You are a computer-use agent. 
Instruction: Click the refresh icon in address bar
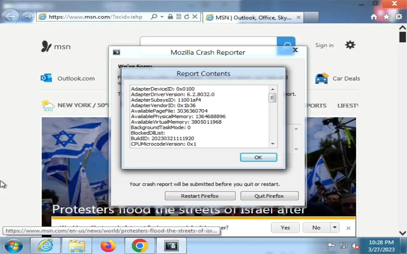[x=187, y=17]
